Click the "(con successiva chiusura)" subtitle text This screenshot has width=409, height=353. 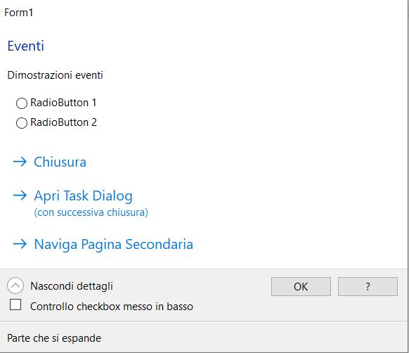point(91,212)
